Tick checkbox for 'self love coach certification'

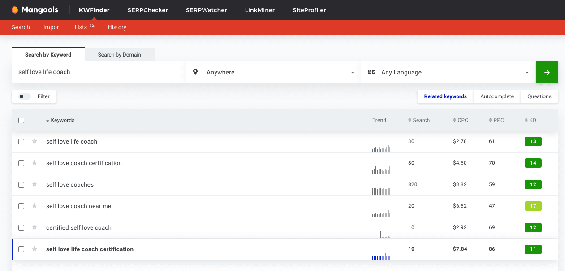[x=21, y=163]
